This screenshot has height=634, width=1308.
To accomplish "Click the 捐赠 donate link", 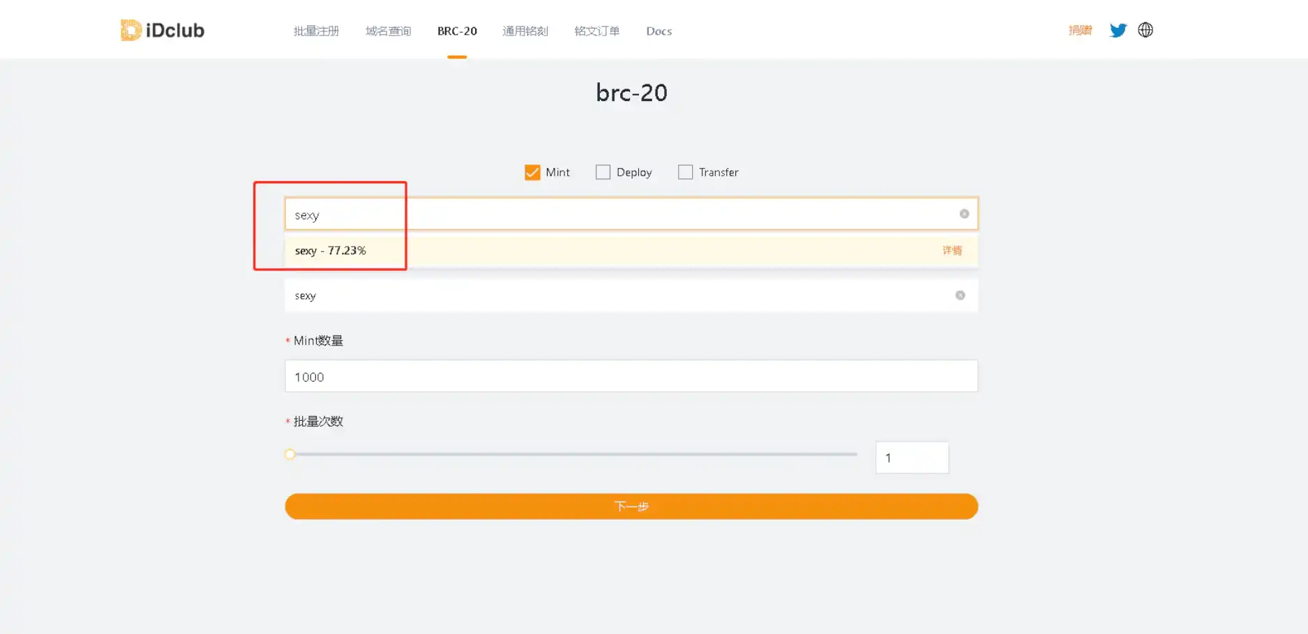I will pyautogui.click(x=1080, y=30).
